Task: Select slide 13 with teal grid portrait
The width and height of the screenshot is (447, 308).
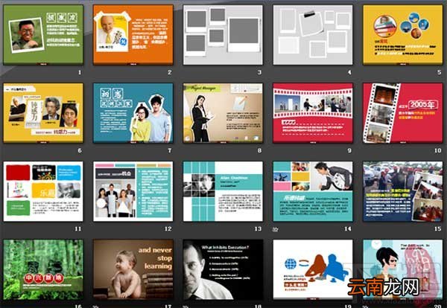Action: click(223, 191)
